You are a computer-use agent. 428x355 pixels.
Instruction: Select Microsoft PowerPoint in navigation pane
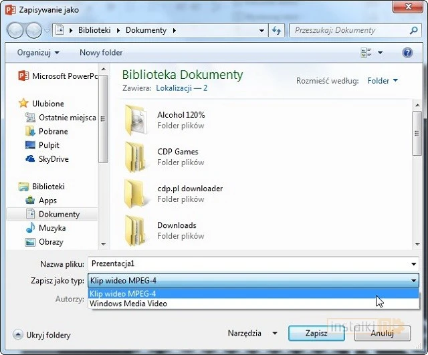click(x=58, y=76)
